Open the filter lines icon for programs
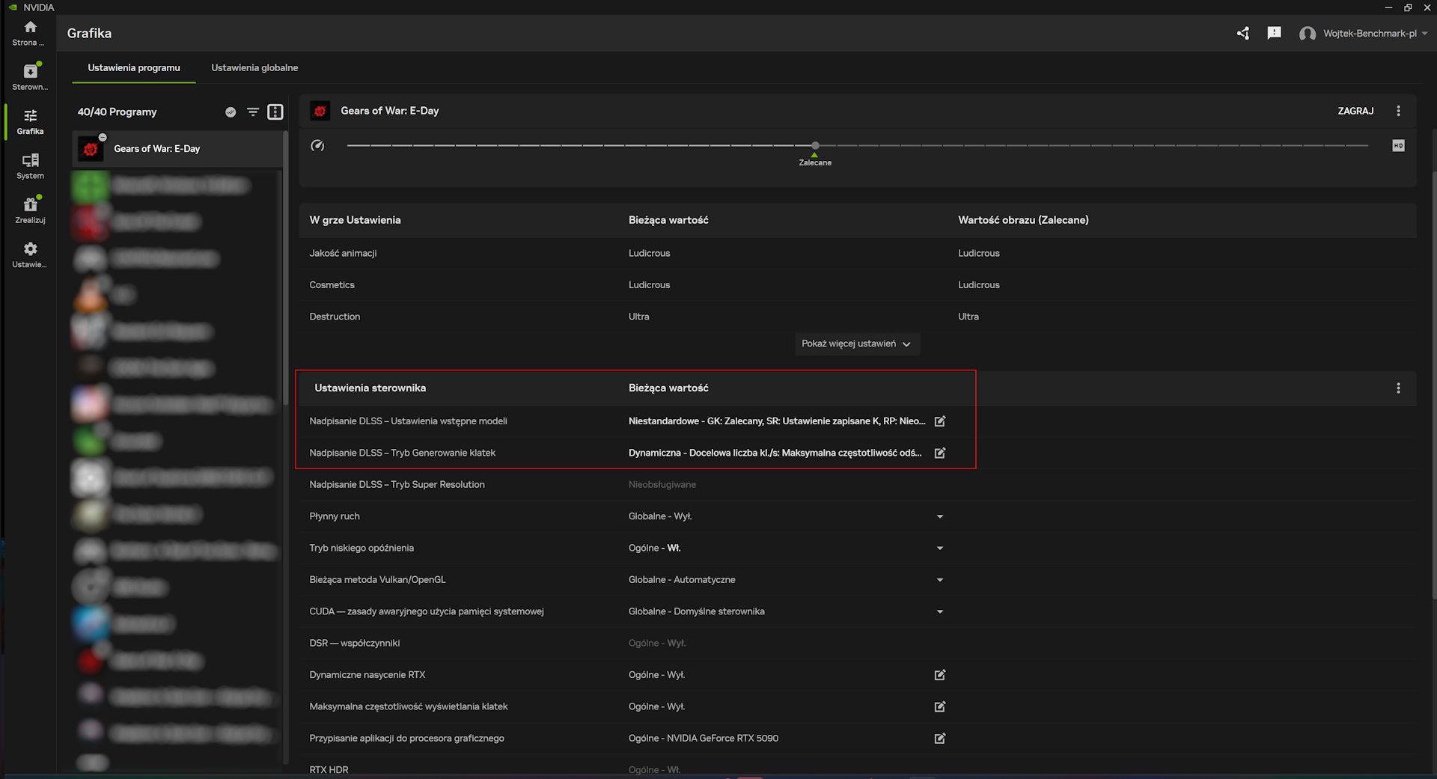This screenshot has width=1437, height=779. 253,112
